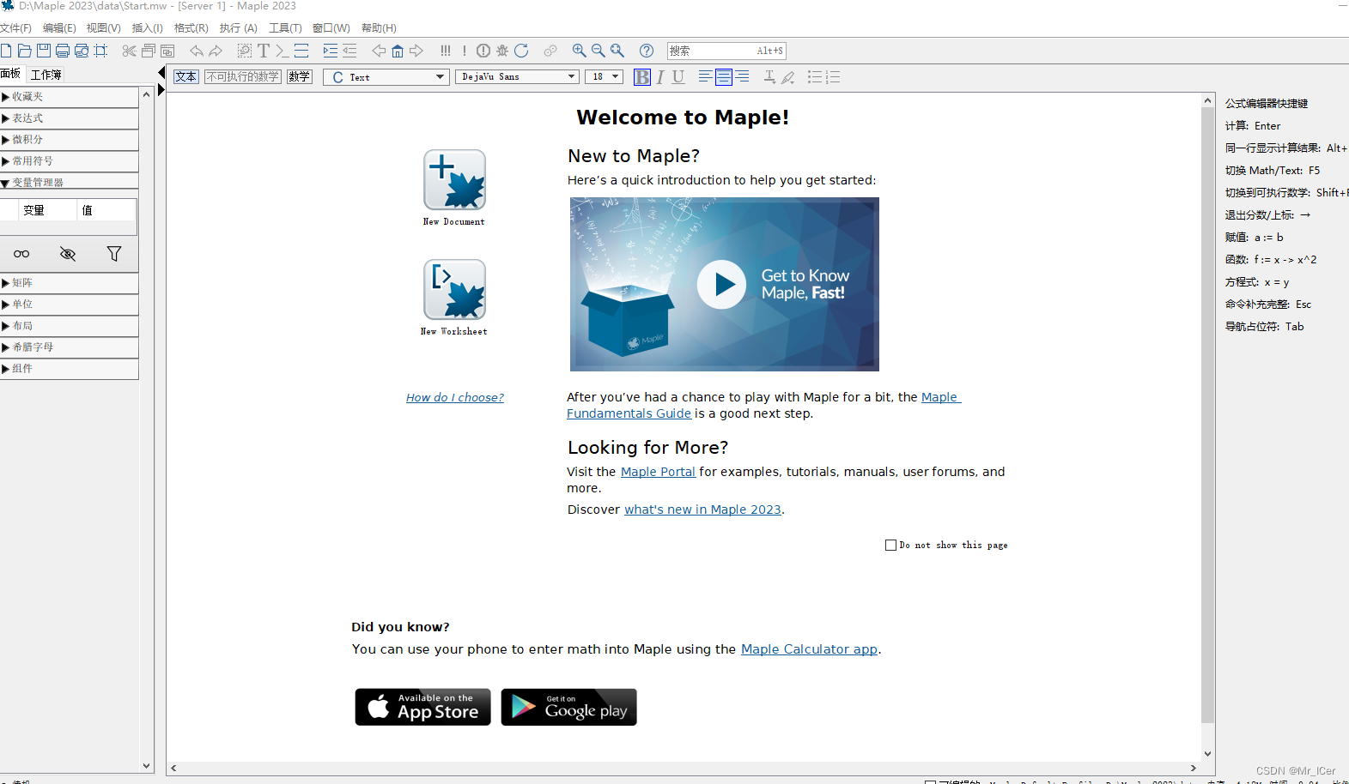Open the 工具(T) menu
The image size is (1349, 784).
(285, 28)
